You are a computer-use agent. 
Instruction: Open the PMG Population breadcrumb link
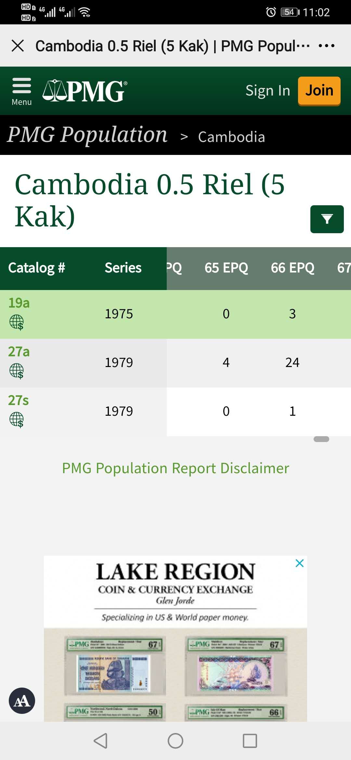[87, 135]
